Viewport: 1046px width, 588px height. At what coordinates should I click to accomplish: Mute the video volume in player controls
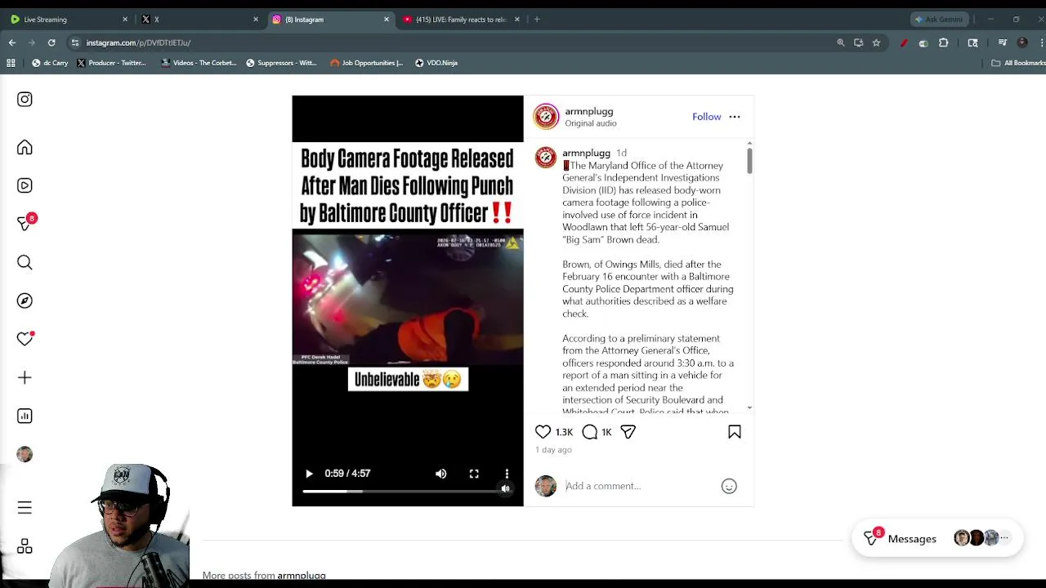pos(441,474)
